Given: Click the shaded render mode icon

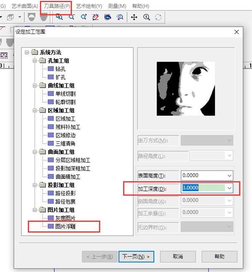Looking at the screenshot, I should point(31,17).
